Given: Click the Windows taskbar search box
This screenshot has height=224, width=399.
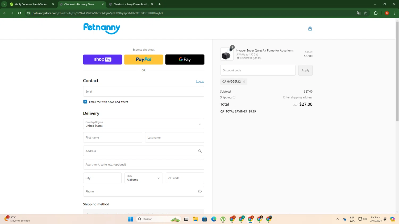Looking at the screenshot, I should [x=159, y=219].
